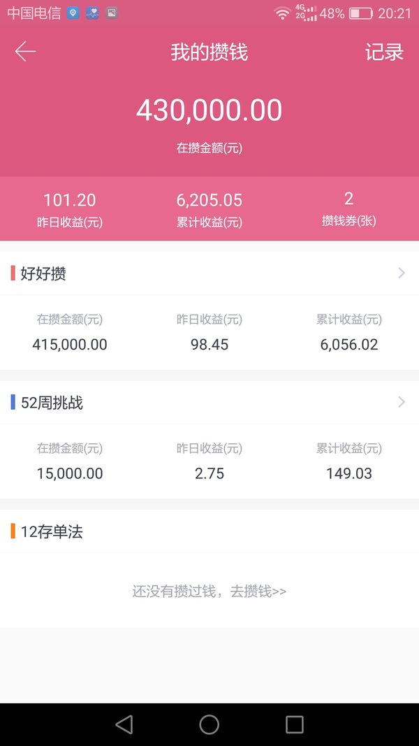Tap the location pin status bar icon
The image size is (419, 746).
point(73,13)
